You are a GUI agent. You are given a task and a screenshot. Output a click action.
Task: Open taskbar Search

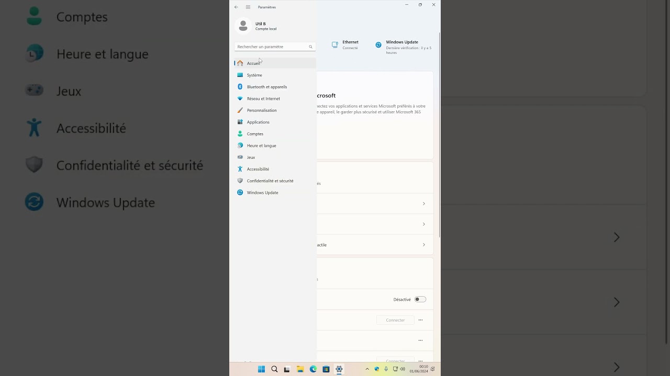[274, 369]
